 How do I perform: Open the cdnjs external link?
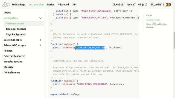click(x=142, y=5)
